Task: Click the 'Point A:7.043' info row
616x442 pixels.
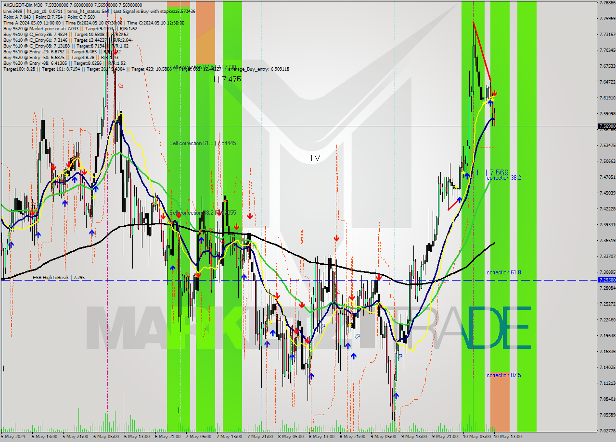Action: tap(49, 17)
